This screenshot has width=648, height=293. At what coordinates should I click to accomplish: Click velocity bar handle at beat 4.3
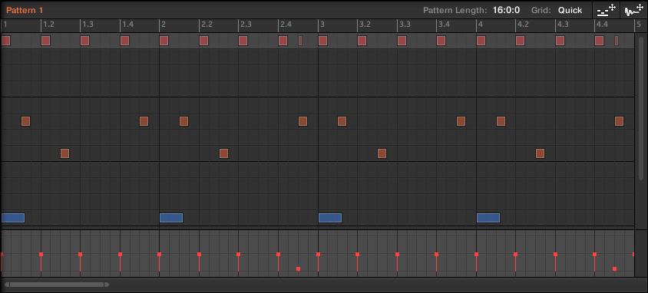pos(555,255)
